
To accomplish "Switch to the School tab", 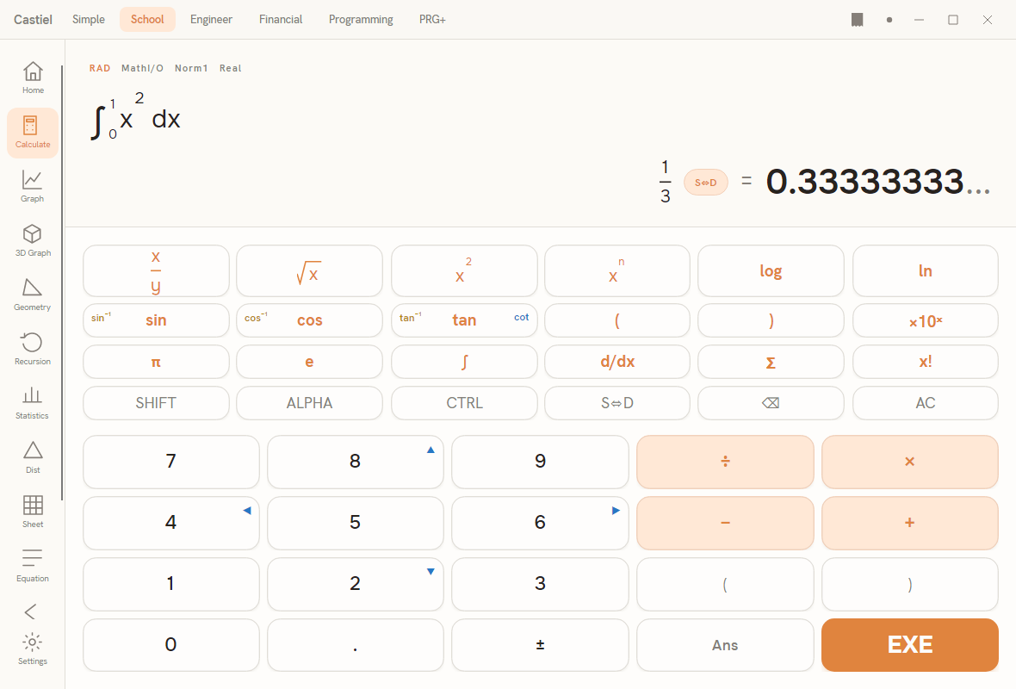I will click(147, 20).
